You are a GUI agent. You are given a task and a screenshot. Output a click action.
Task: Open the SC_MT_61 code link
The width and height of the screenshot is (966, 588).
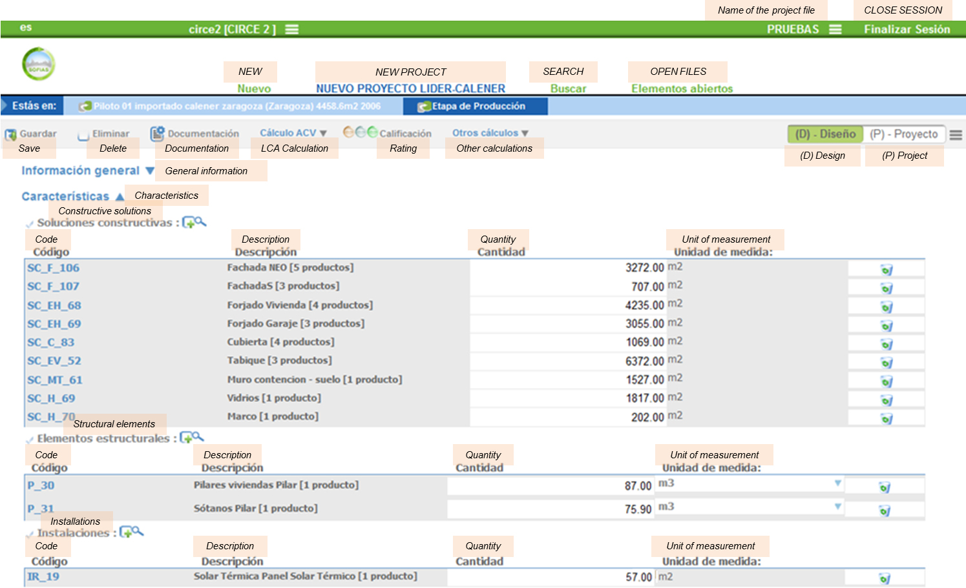click(x=55, y=380)
